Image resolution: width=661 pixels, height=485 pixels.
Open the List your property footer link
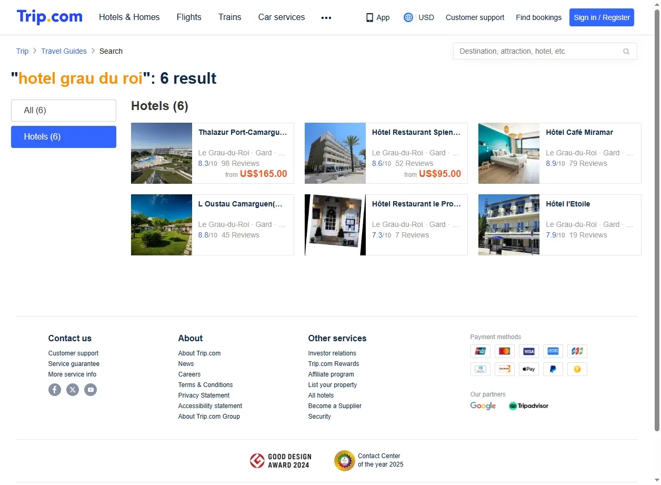(333, 385)
